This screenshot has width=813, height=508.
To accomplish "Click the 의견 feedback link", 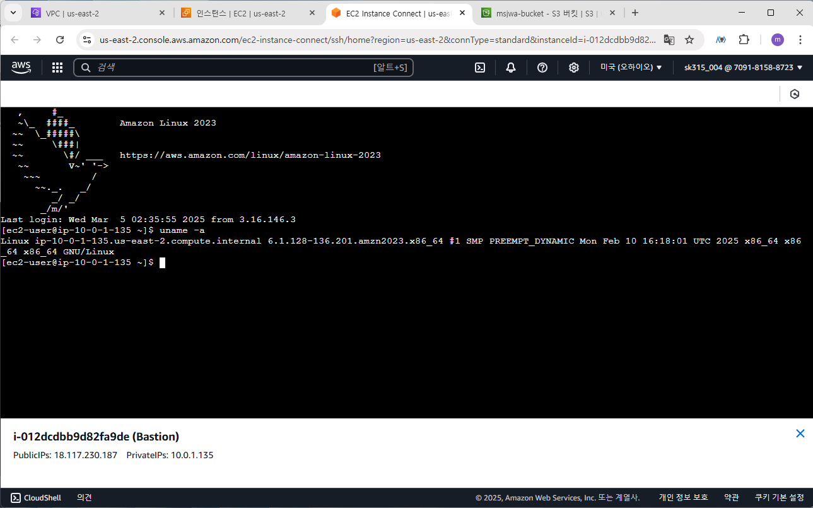I will (85, 498).
